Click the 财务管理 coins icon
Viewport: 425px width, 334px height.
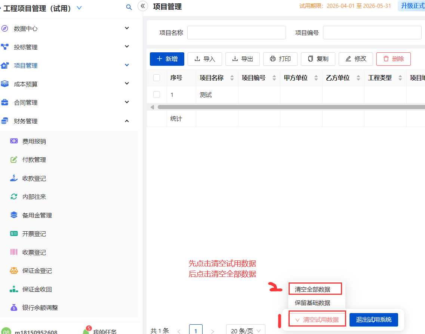(4, 121)
